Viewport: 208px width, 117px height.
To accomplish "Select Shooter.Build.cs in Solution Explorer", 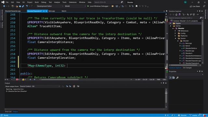I will tap(191, 48).
